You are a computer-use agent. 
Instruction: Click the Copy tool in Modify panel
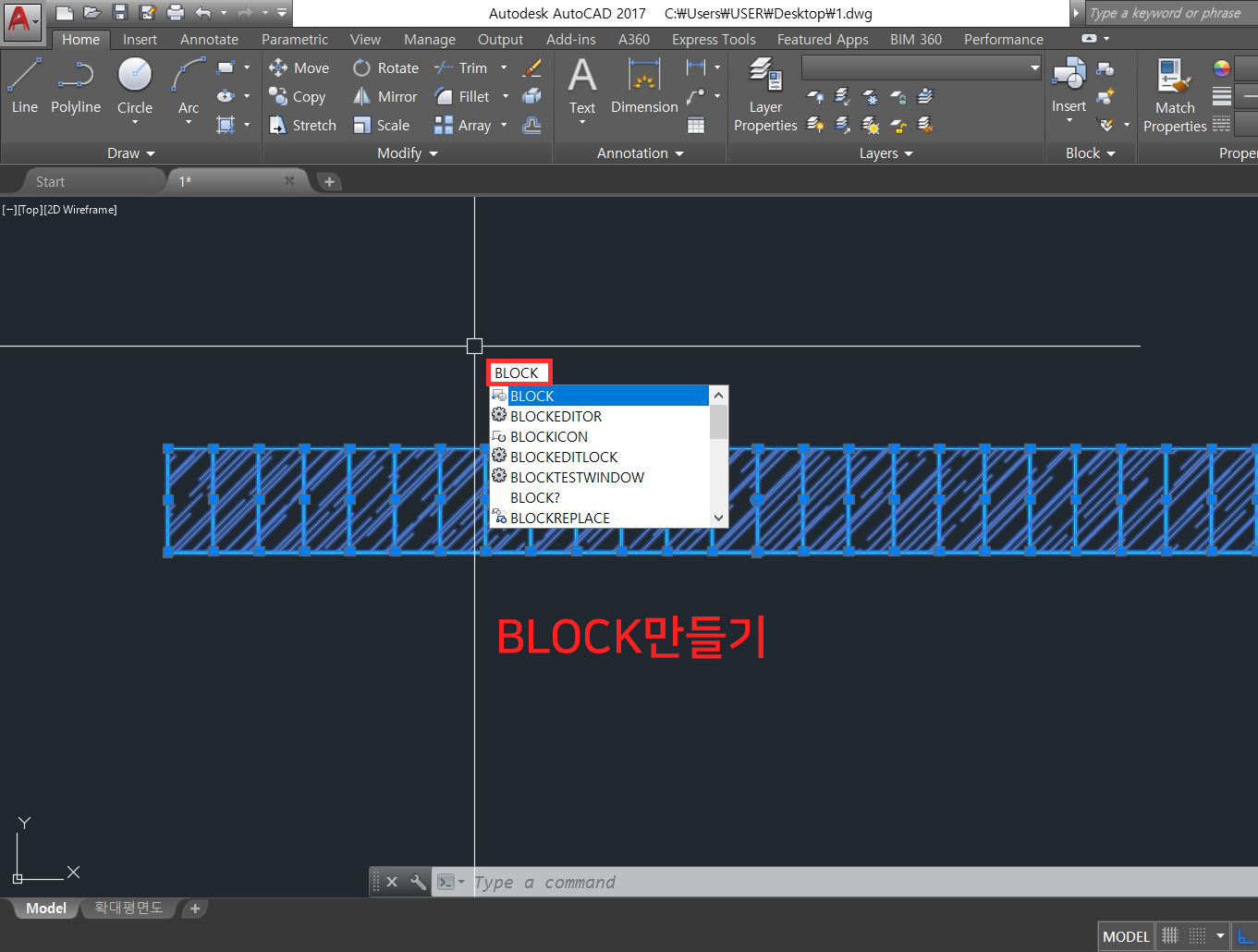tap(297, 96)
